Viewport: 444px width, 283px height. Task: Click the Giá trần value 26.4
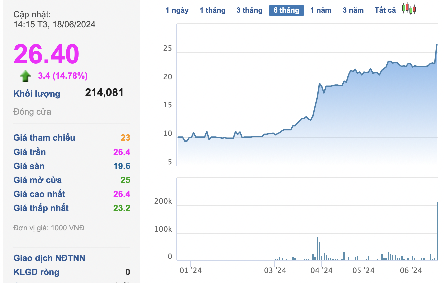(122, 152)
